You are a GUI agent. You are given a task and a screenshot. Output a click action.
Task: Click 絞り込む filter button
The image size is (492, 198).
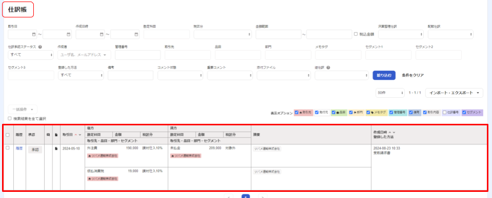(x=384, y=75)
